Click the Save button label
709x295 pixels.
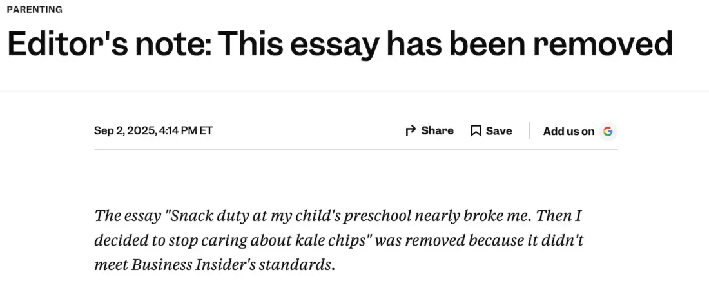(x=499, y=131)
